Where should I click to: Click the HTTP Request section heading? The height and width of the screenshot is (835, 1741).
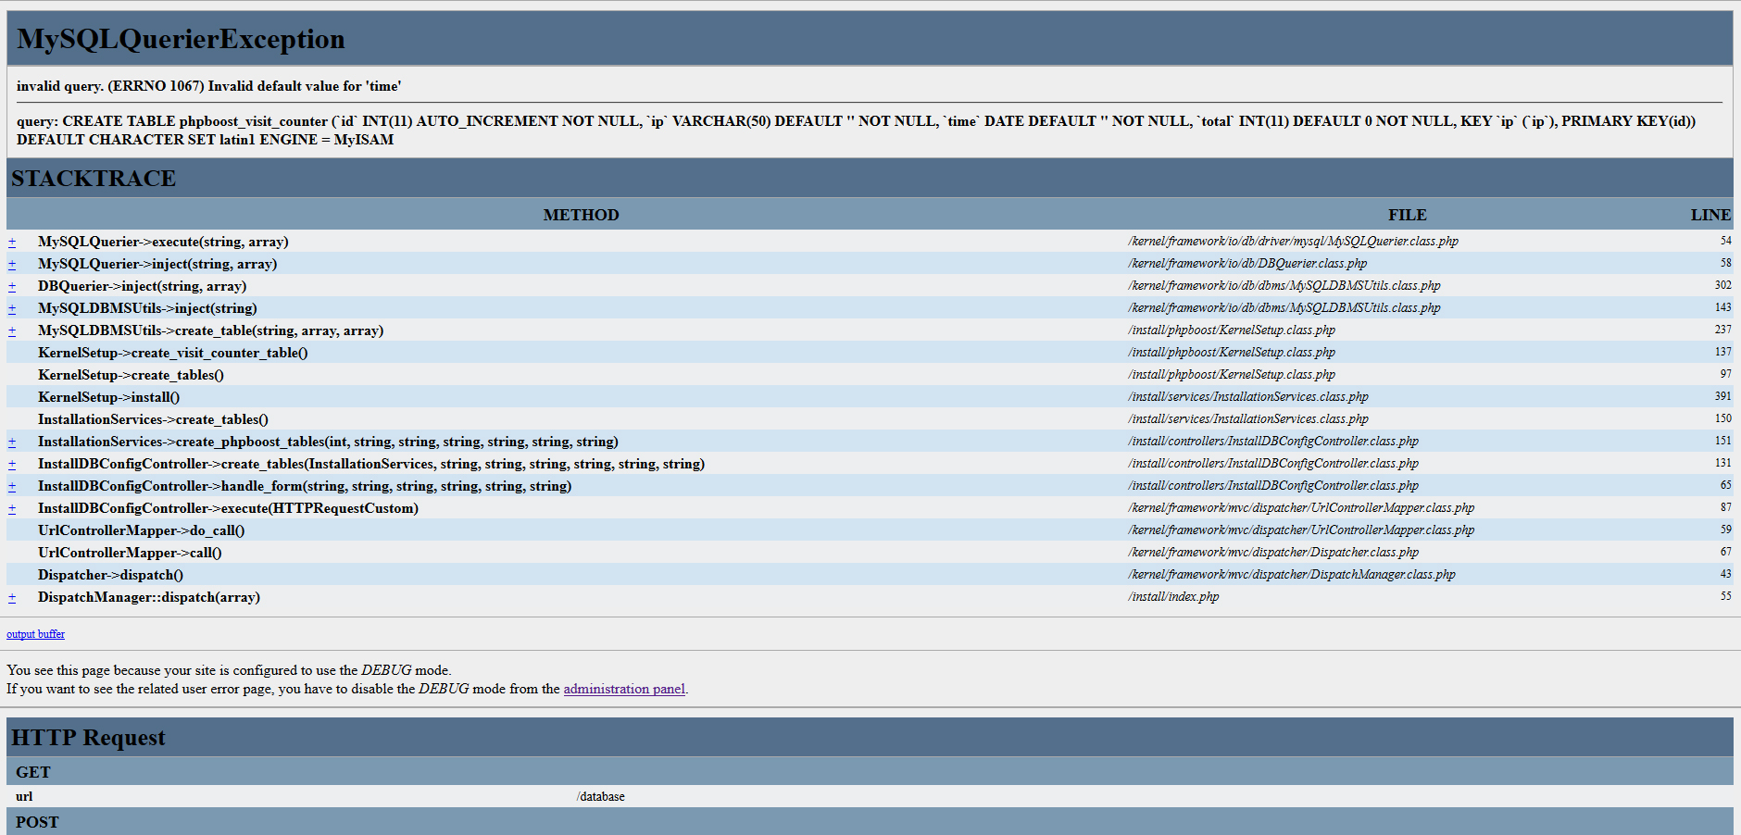pos(88,738)
